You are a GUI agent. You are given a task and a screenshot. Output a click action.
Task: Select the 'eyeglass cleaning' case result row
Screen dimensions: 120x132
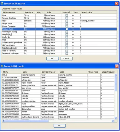(58, 101)
